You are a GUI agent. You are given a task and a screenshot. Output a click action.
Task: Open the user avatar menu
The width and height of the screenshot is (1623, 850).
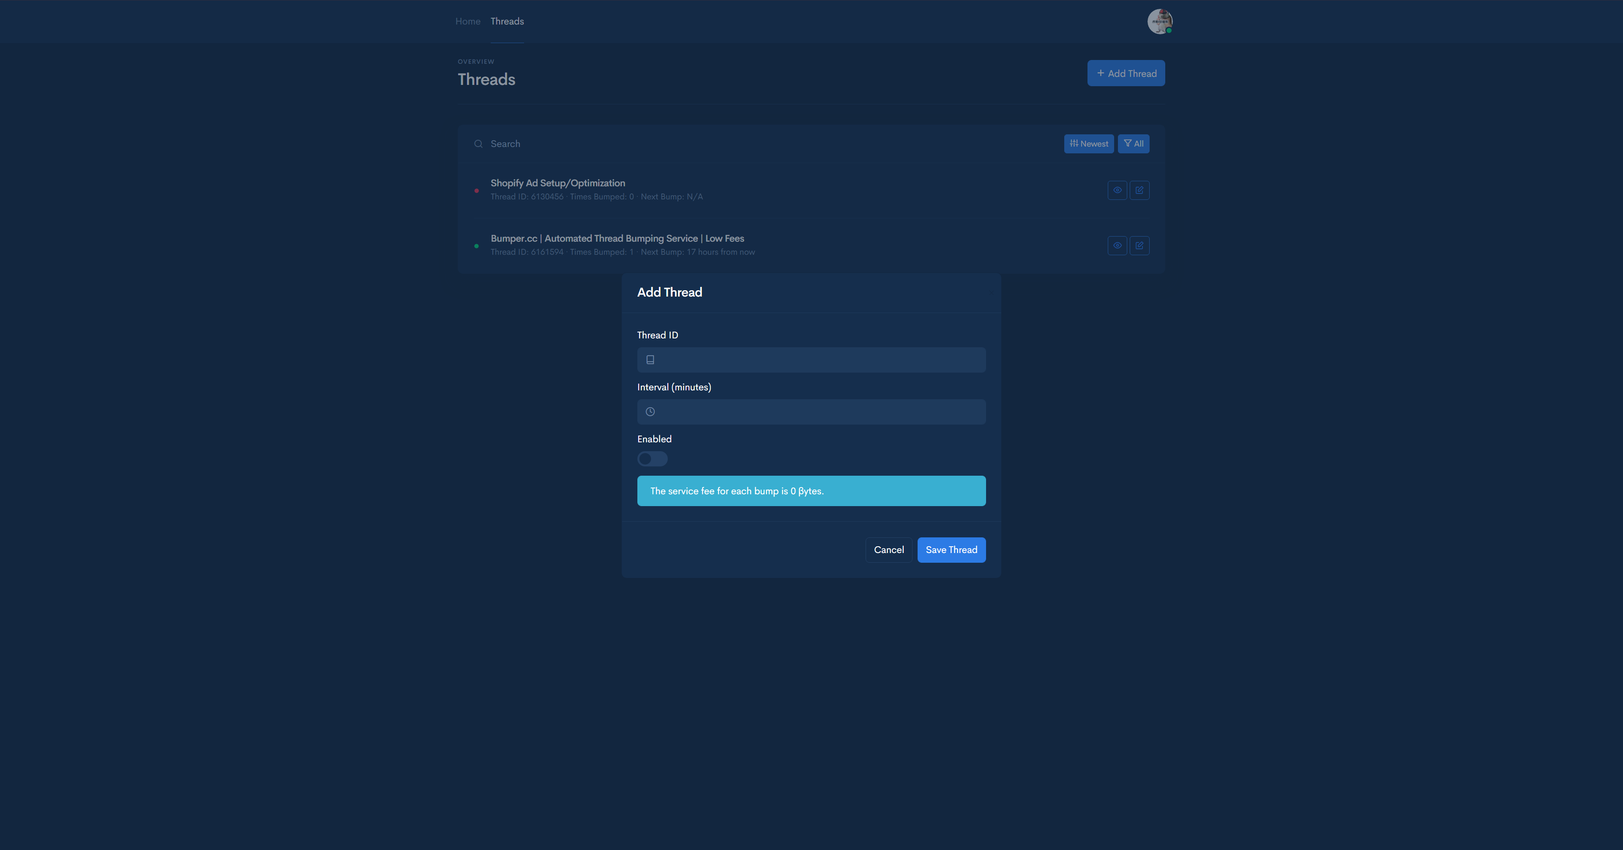(1159, 22)
